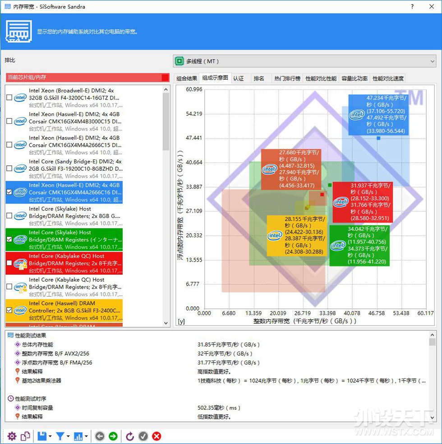Click the 502.35毫秒 (ms) value text

coord(219,408)
